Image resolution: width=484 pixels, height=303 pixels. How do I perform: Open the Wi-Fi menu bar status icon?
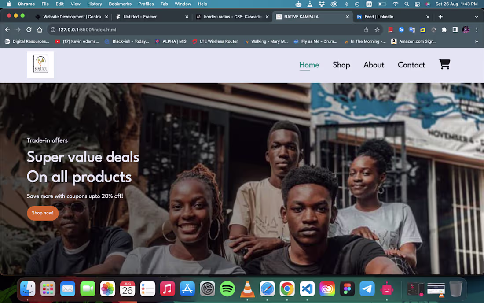click(x=395, y=4)
